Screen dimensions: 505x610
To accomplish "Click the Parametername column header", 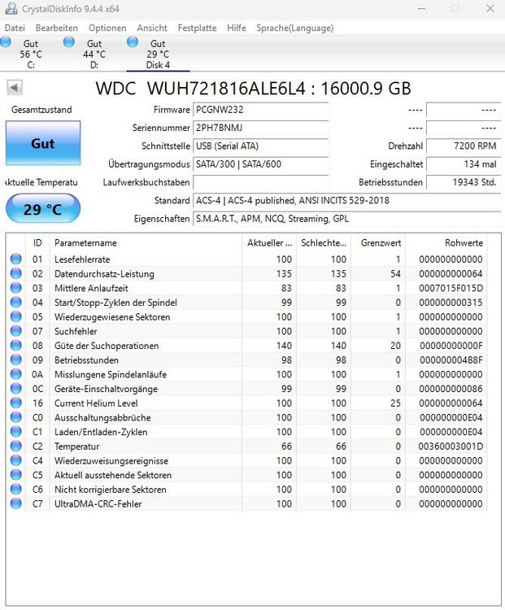I will pyautogui.click(x=146, y=242).
